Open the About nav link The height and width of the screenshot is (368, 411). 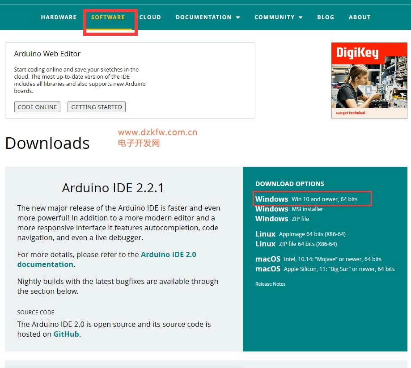pyautogui.click(x=360, y=17)
